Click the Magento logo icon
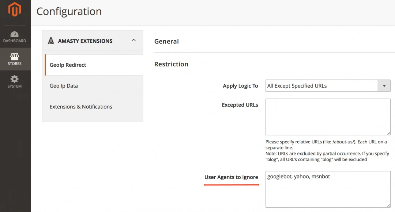This screenshot has height=212, width=395. (x=15, y=9)
